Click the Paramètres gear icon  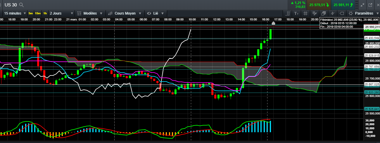coord(351,13)
